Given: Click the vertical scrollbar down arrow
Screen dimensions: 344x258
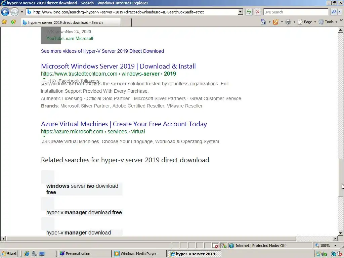Looking at the screenshot, I should pyautogui.click(x=341, y=233).
